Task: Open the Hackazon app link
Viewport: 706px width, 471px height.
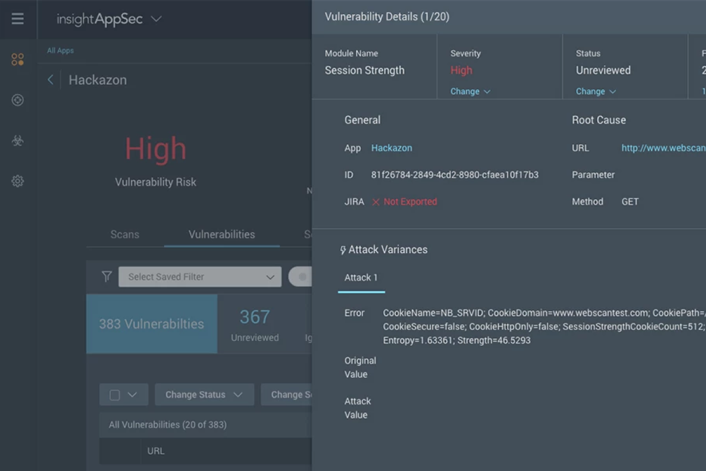Action: [392, 148]
